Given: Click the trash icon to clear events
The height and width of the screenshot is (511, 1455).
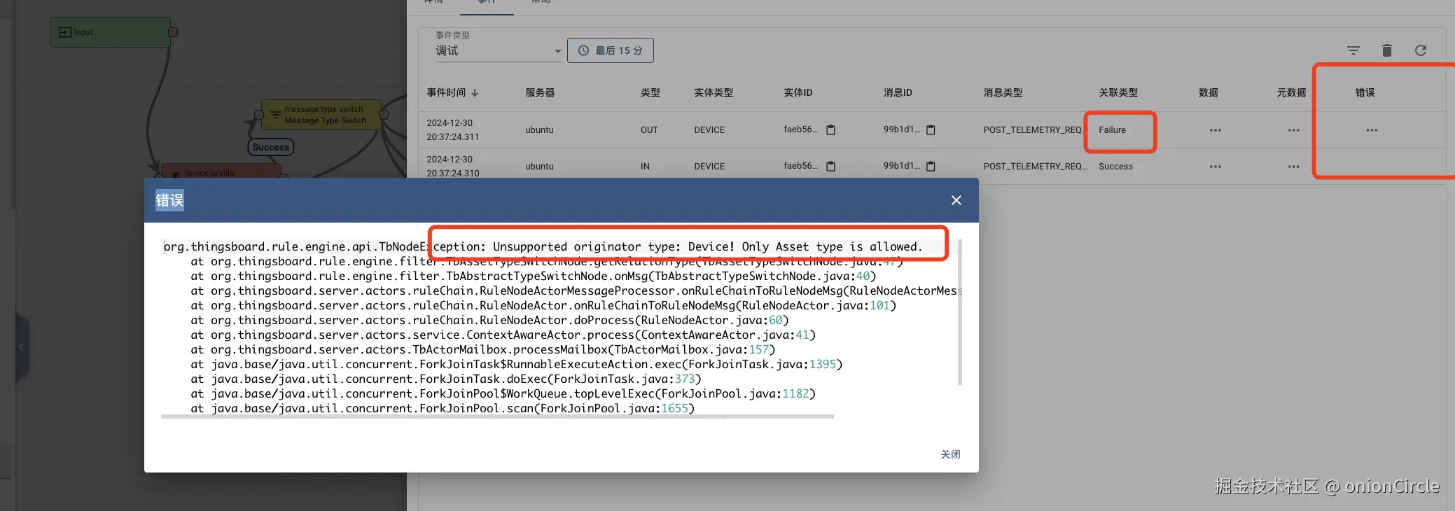Looking at the screenshot, I should tap(1386, 50).
